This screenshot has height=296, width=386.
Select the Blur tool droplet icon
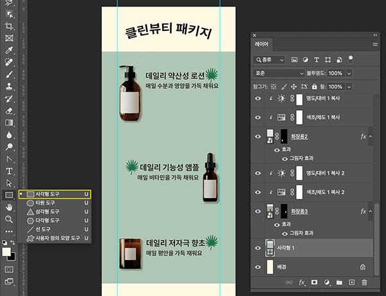9,134
